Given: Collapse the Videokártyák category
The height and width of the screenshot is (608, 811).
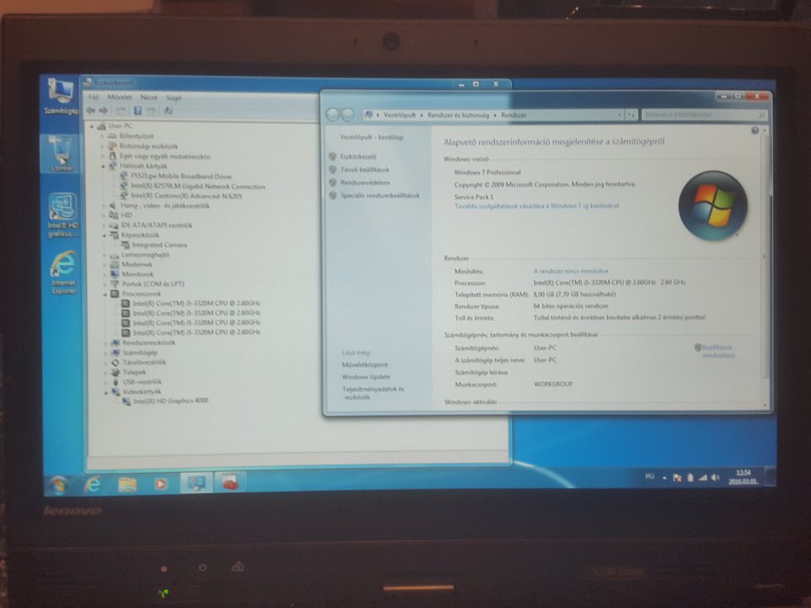Looking at the screenshot, I should coord(106,392).
